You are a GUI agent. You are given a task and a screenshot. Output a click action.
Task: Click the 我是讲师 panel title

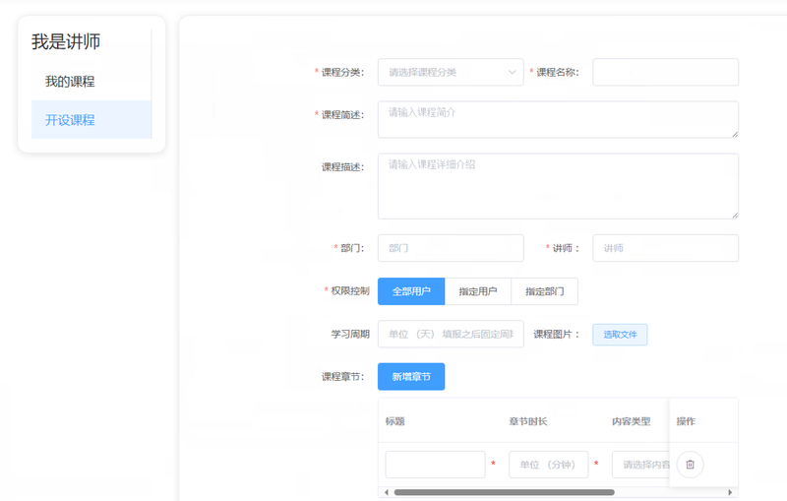(x=66, y=41)
